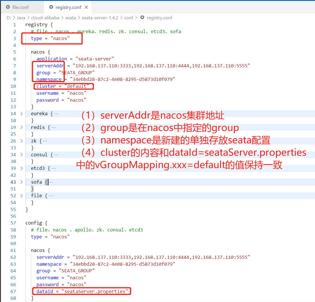Click the 'zk' text on line 26
Viewport: 315px width, 302px height.
click(x=34, y=141)
